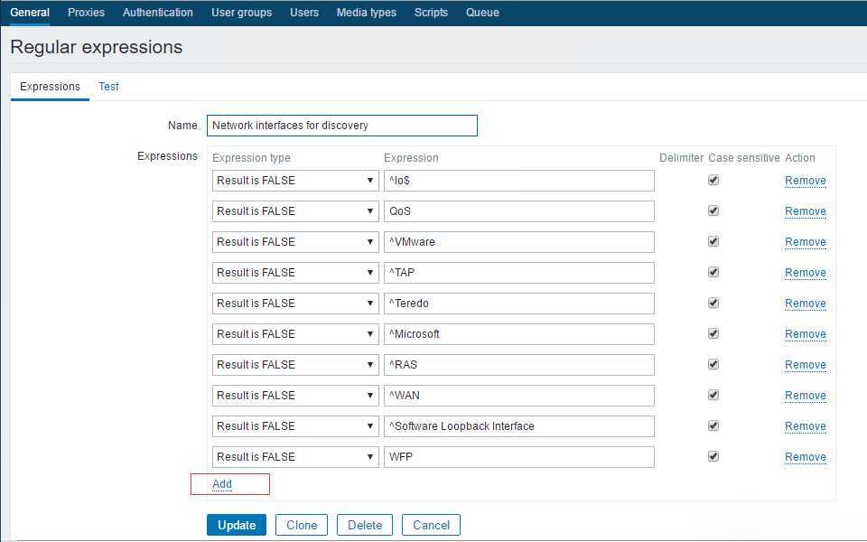Click the Update button
The image size is (867, 542).
[237, 525]
